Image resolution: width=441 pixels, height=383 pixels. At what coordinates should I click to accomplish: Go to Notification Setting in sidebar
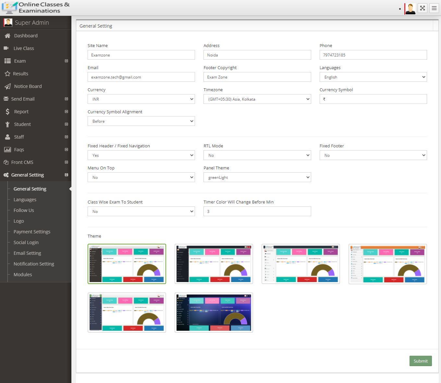(34, 264)
